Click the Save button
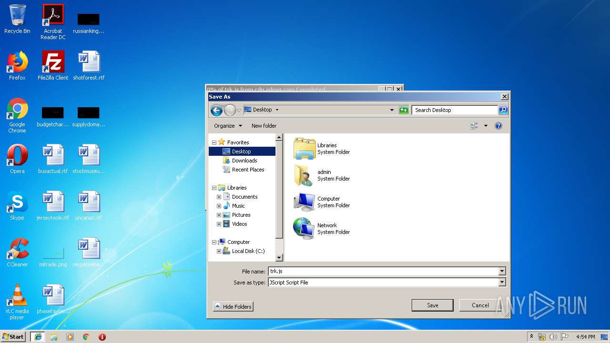Viewport: 610px width, 343px height. coord(432,305)
